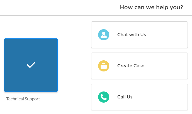Click the blue person chat icon
This screenshot has width=192, height=114.
[104, 35]
